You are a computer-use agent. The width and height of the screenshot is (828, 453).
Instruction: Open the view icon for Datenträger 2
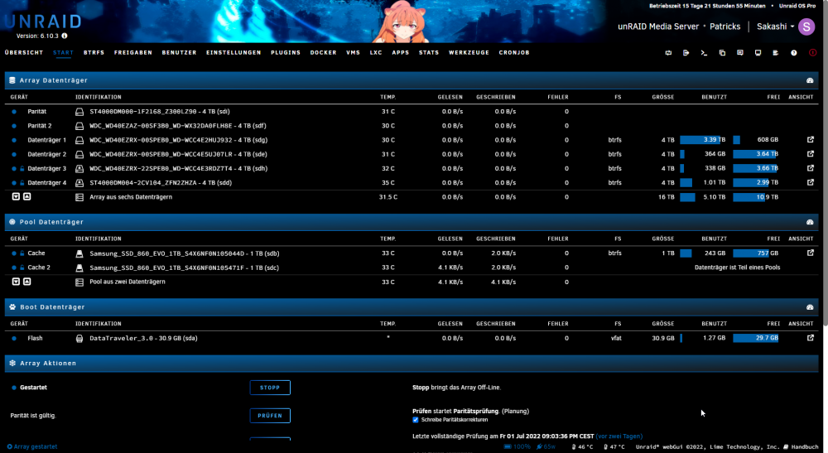(x=810, y=154)
